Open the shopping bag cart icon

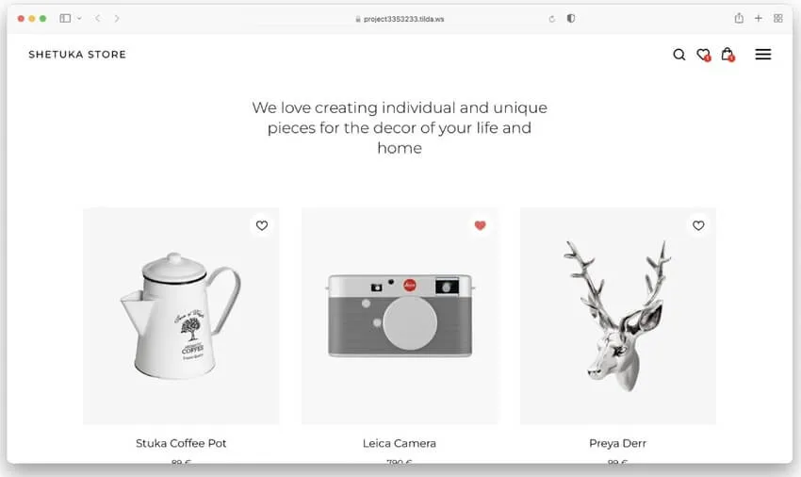click(x=727, y=55)
